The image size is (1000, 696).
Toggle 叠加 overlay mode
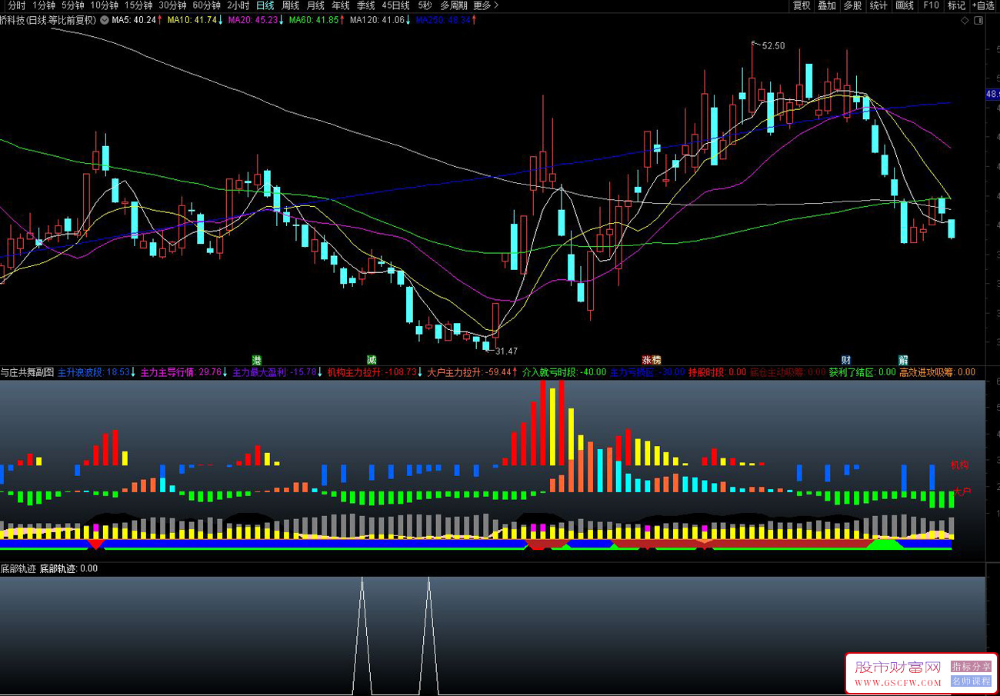[x=827, y=5]
